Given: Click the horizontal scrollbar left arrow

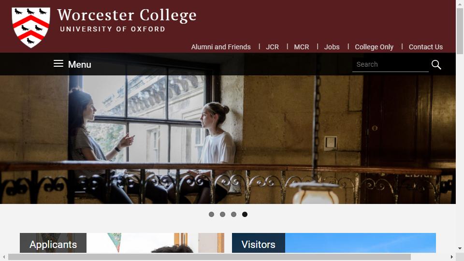Looking at the screenshot, I should (x=4, y=257).
